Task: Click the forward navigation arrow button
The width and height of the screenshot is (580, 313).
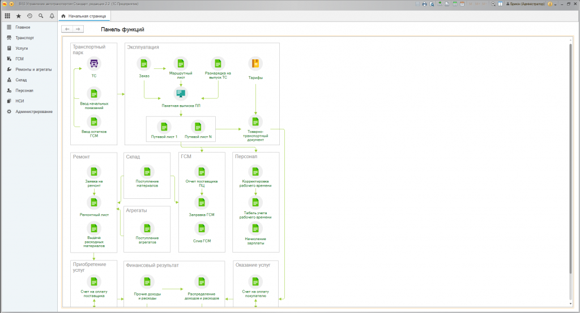Action: (x=78, y=29)
